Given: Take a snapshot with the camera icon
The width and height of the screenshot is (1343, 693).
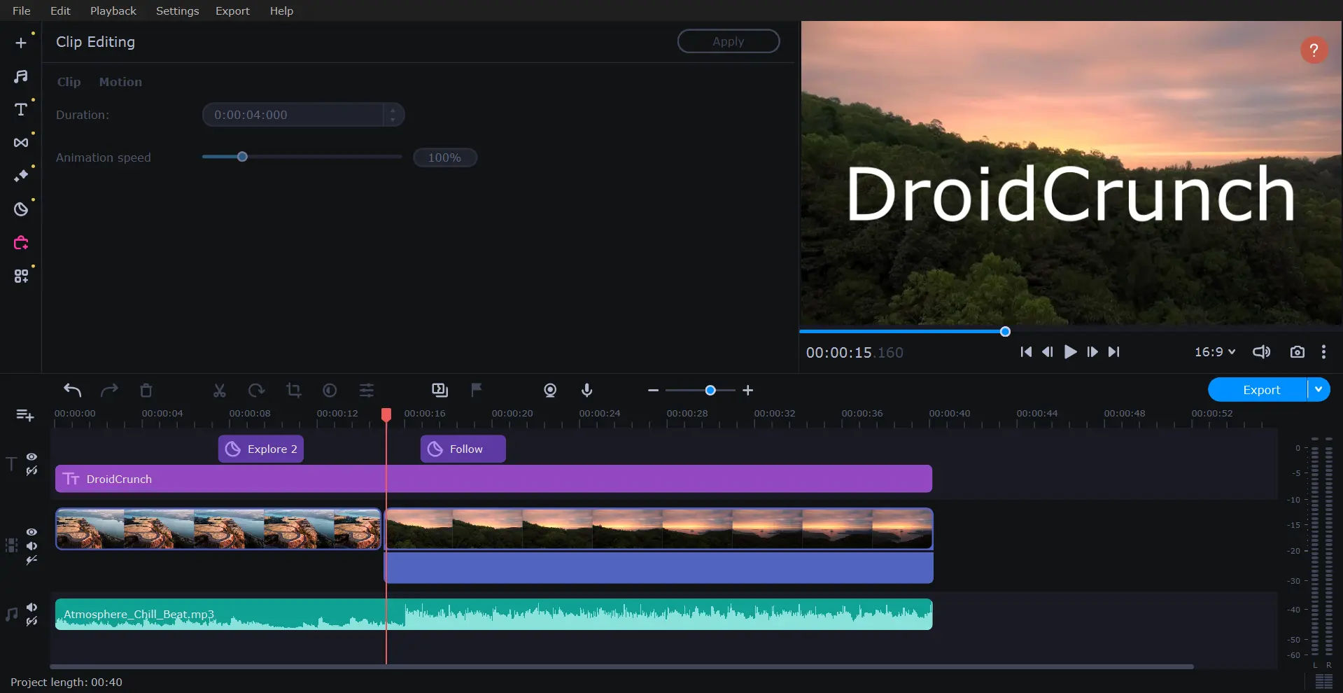Looking at the screenshot, I should coord(1298,351).
